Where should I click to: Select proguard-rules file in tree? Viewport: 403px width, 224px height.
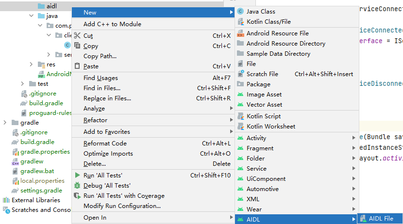click(50, 113)
